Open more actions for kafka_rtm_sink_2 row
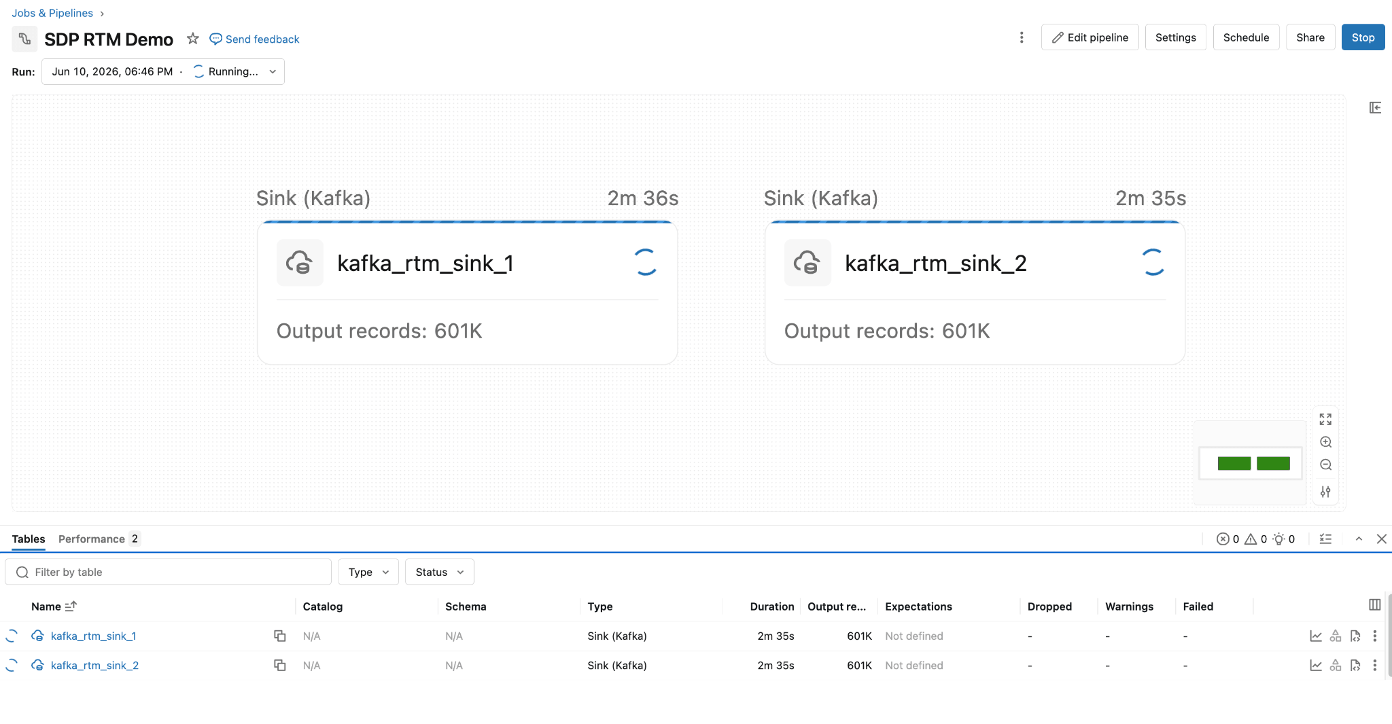Screen dimensions: 1392x724 pos(1374,665)
